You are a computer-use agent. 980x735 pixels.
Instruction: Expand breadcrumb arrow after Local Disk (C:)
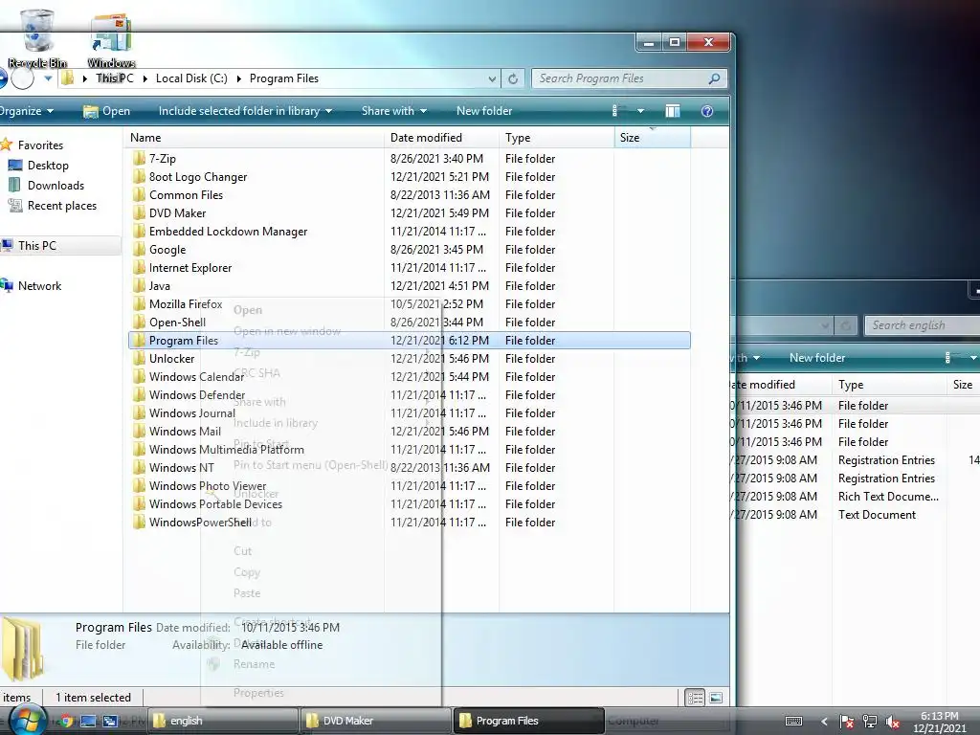238,78
